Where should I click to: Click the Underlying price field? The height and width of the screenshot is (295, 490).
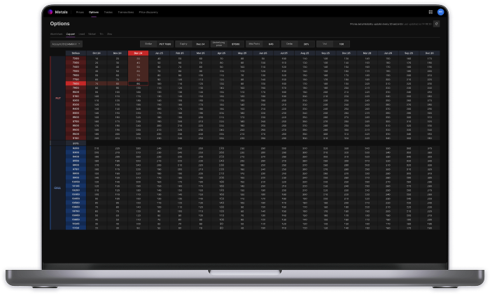pos(235,43)
